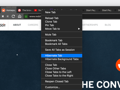Viewport: 120px width, 90px height.
Task: Choose Bookmark All Tabs option
Action: 62,44
